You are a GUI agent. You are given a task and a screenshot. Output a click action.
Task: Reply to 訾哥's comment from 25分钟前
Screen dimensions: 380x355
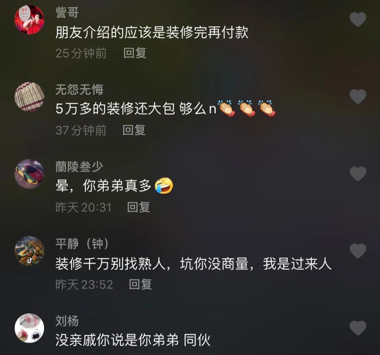click(x=135, y=53)
